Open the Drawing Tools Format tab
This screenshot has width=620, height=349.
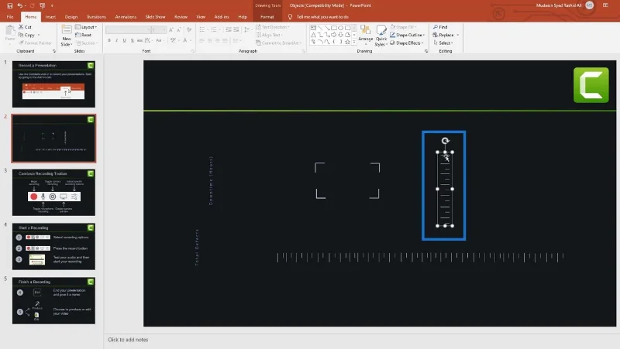pyautogui.click(x=267, y=17)
